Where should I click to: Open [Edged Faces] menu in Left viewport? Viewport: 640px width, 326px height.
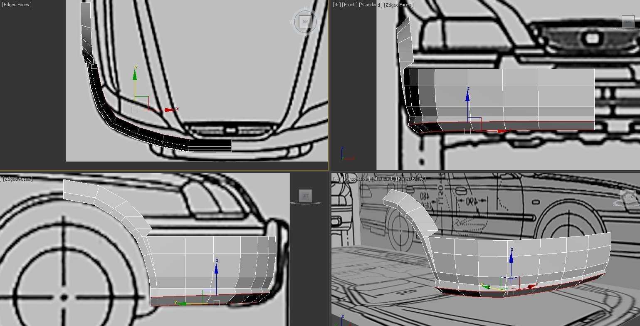pos(17,179)
